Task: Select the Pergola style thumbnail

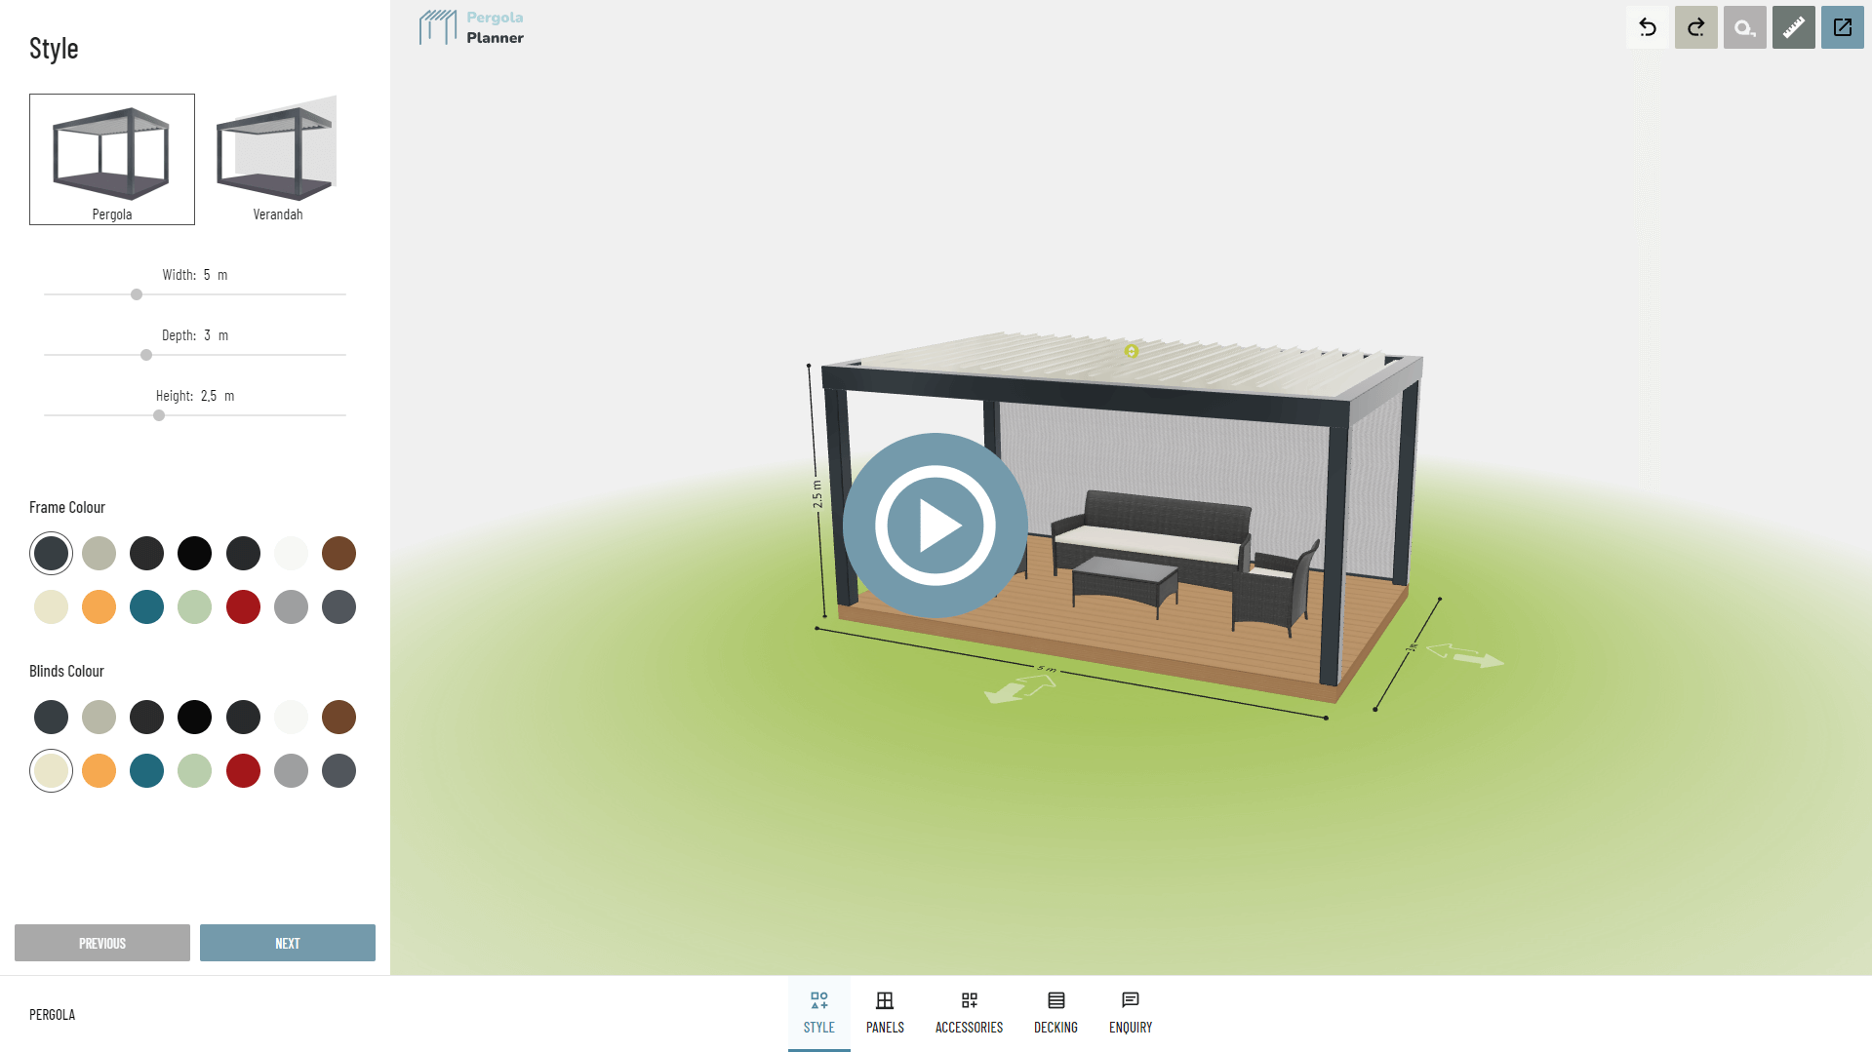Action: pyautogui.click(x=112, y=159)
